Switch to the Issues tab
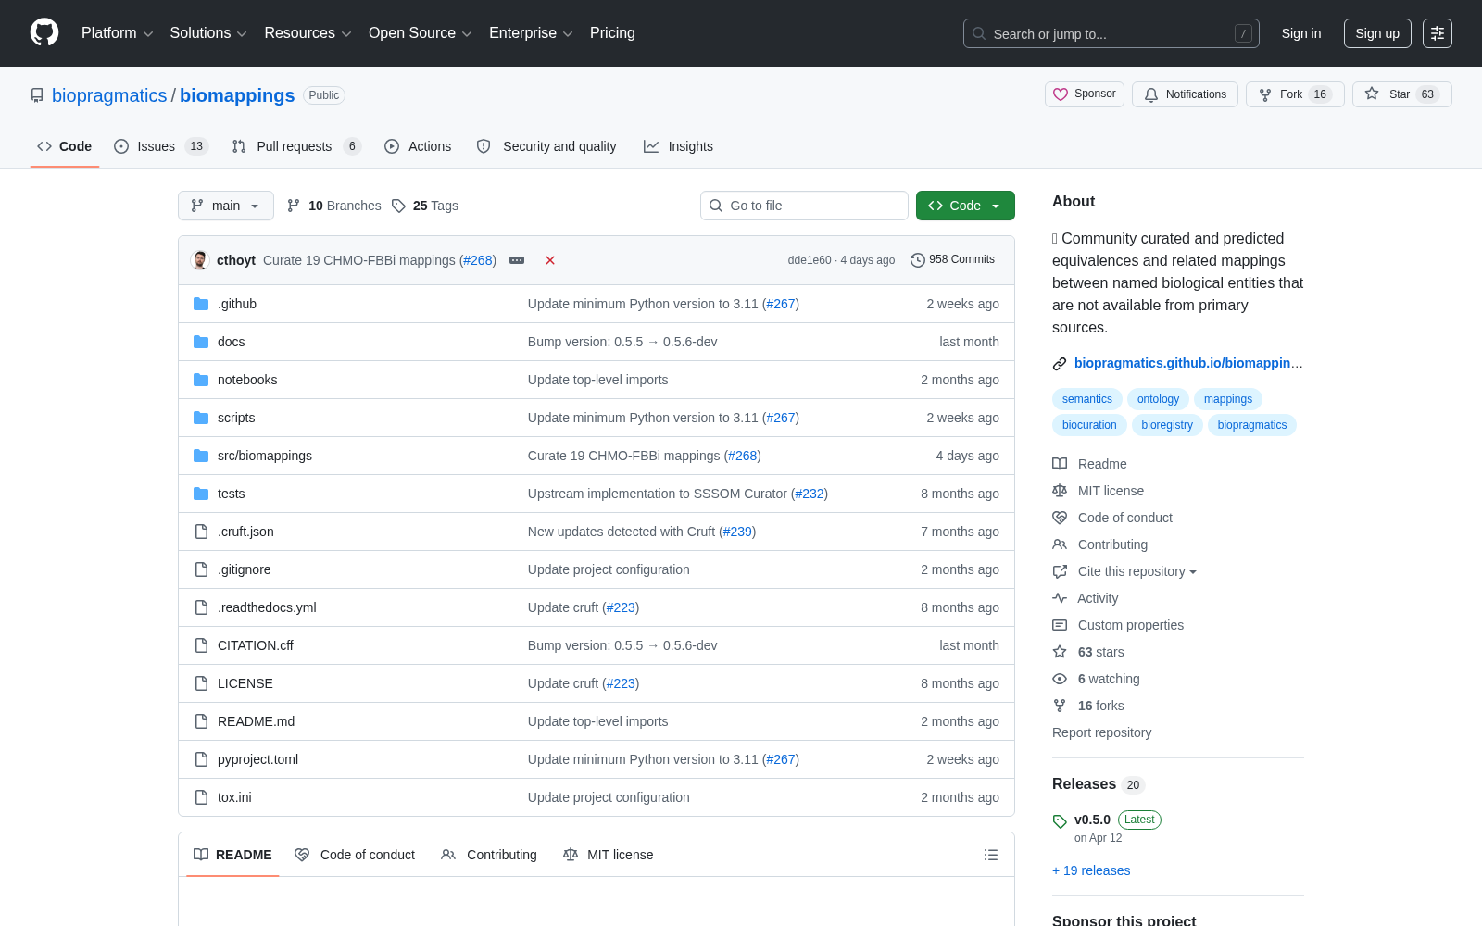1482x926 pixels. [161, 146]
